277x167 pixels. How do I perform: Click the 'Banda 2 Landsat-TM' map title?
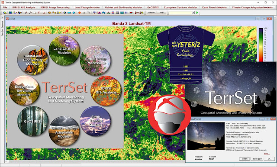pos(131,23)
